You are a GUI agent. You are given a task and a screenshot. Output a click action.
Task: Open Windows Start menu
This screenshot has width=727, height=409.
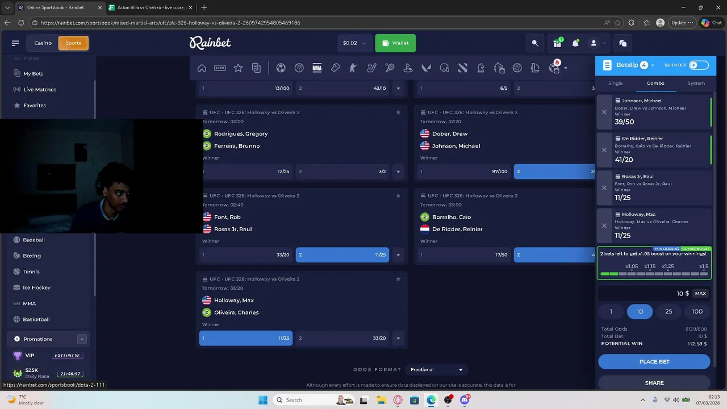pyautogui.click(x=263, y=400)
